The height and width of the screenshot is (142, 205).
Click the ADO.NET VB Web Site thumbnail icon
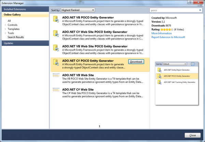56,75
